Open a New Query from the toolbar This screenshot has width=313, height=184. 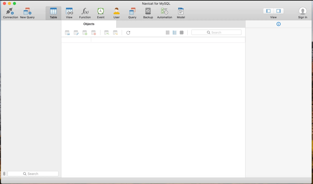pyautogui.click(x=27, y=13)
